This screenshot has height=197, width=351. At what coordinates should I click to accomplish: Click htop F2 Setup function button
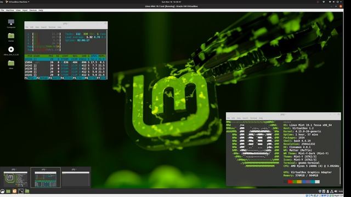pyautogui.click(x=42, y=78)
